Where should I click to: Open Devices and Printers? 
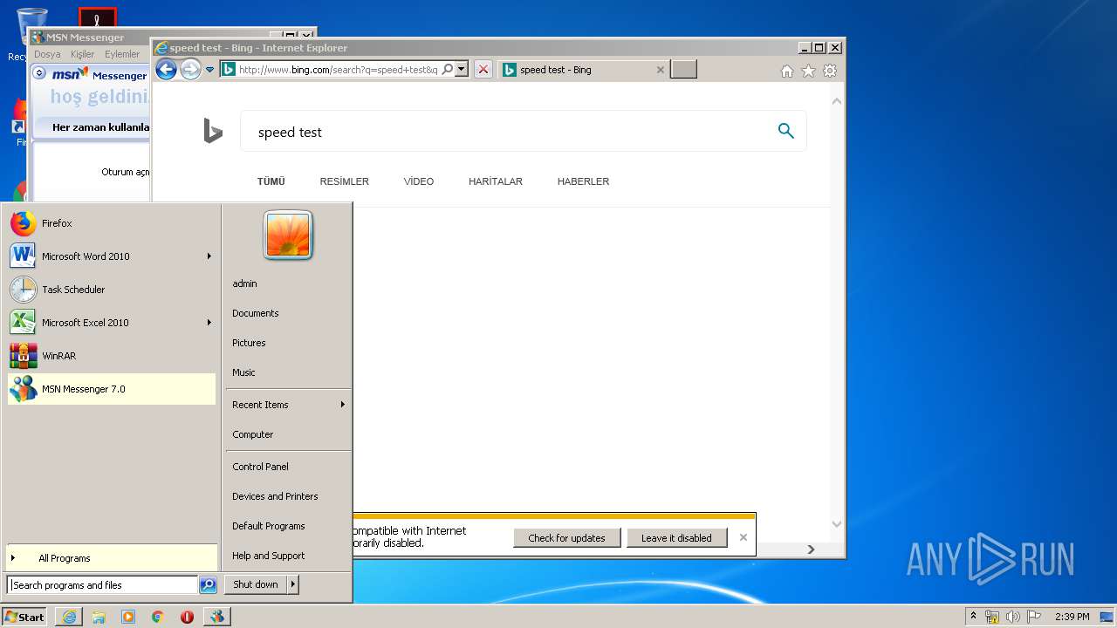[288, 496]
